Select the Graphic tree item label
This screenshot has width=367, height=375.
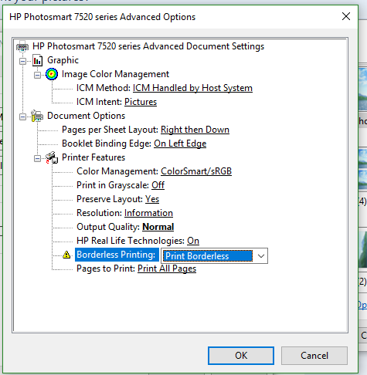tap(63, 60)
